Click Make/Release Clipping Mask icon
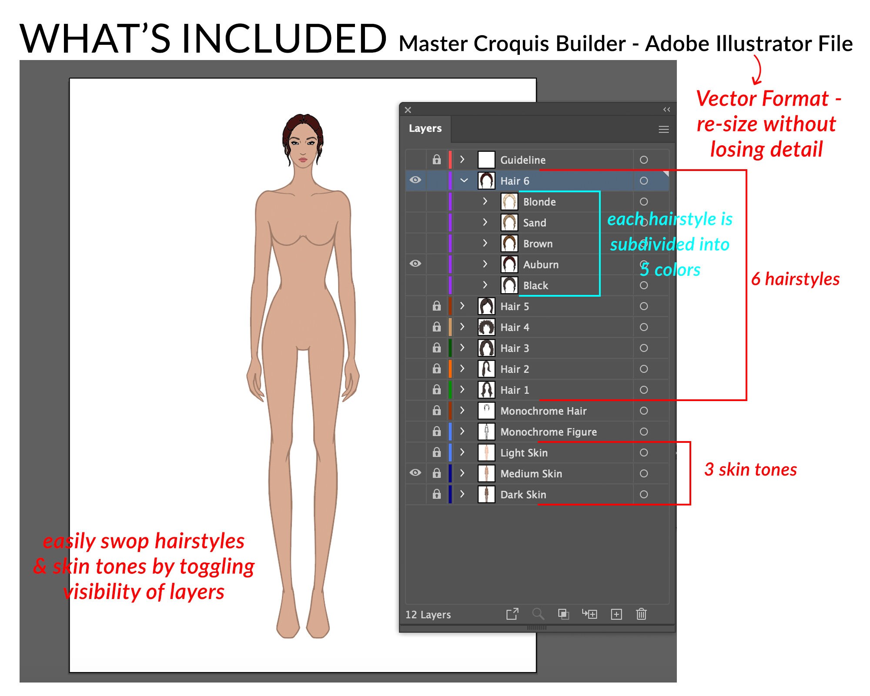This screenshot has width=870, height=696. (563, 614)
